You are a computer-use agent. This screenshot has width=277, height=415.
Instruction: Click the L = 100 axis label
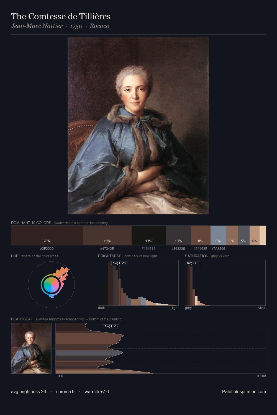pos(260,376)
